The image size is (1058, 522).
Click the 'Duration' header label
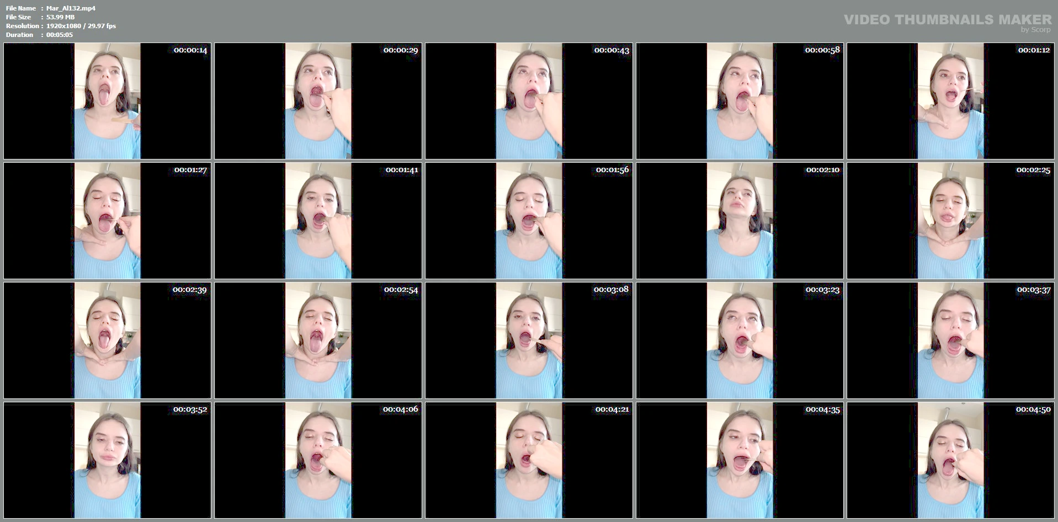(x=20, y=35)
